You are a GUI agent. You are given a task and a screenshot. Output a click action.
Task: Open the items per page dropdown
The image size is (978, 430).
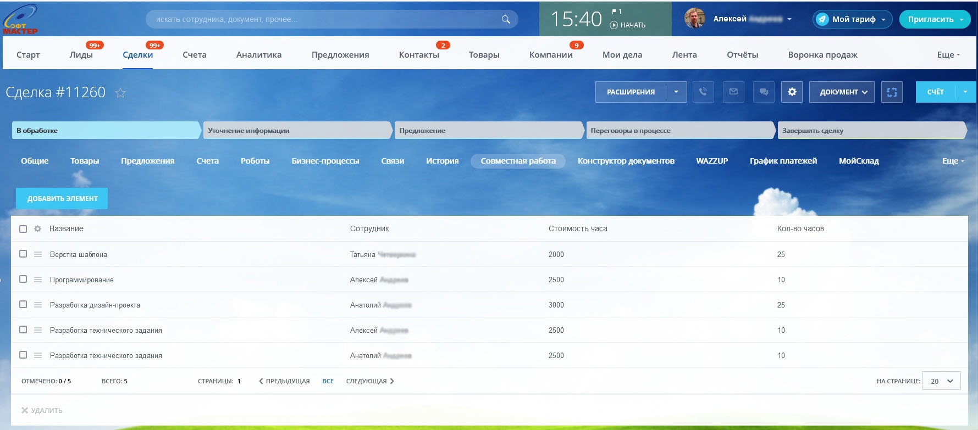(942, 381)
